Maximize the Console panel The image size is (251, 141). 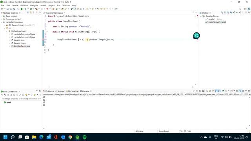pos(249,91)
